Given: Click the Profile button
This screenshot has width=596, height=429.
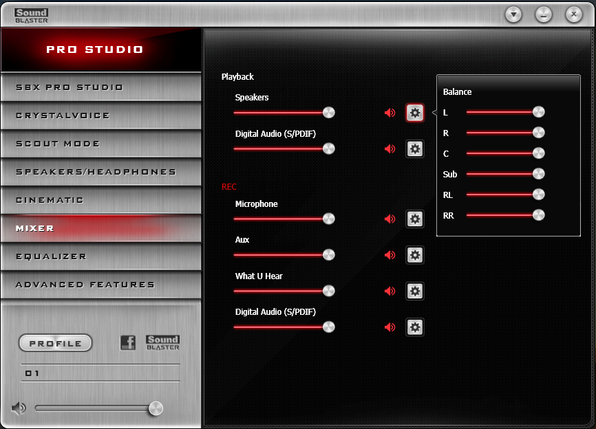Looking at the screenshot, I should pyautogui.click(x=56, y=343).
